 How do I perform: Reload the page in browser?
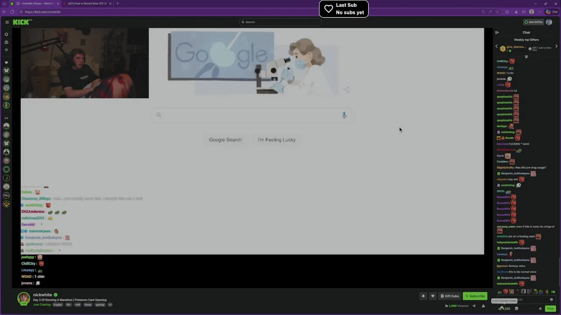(x=12, y=12)
